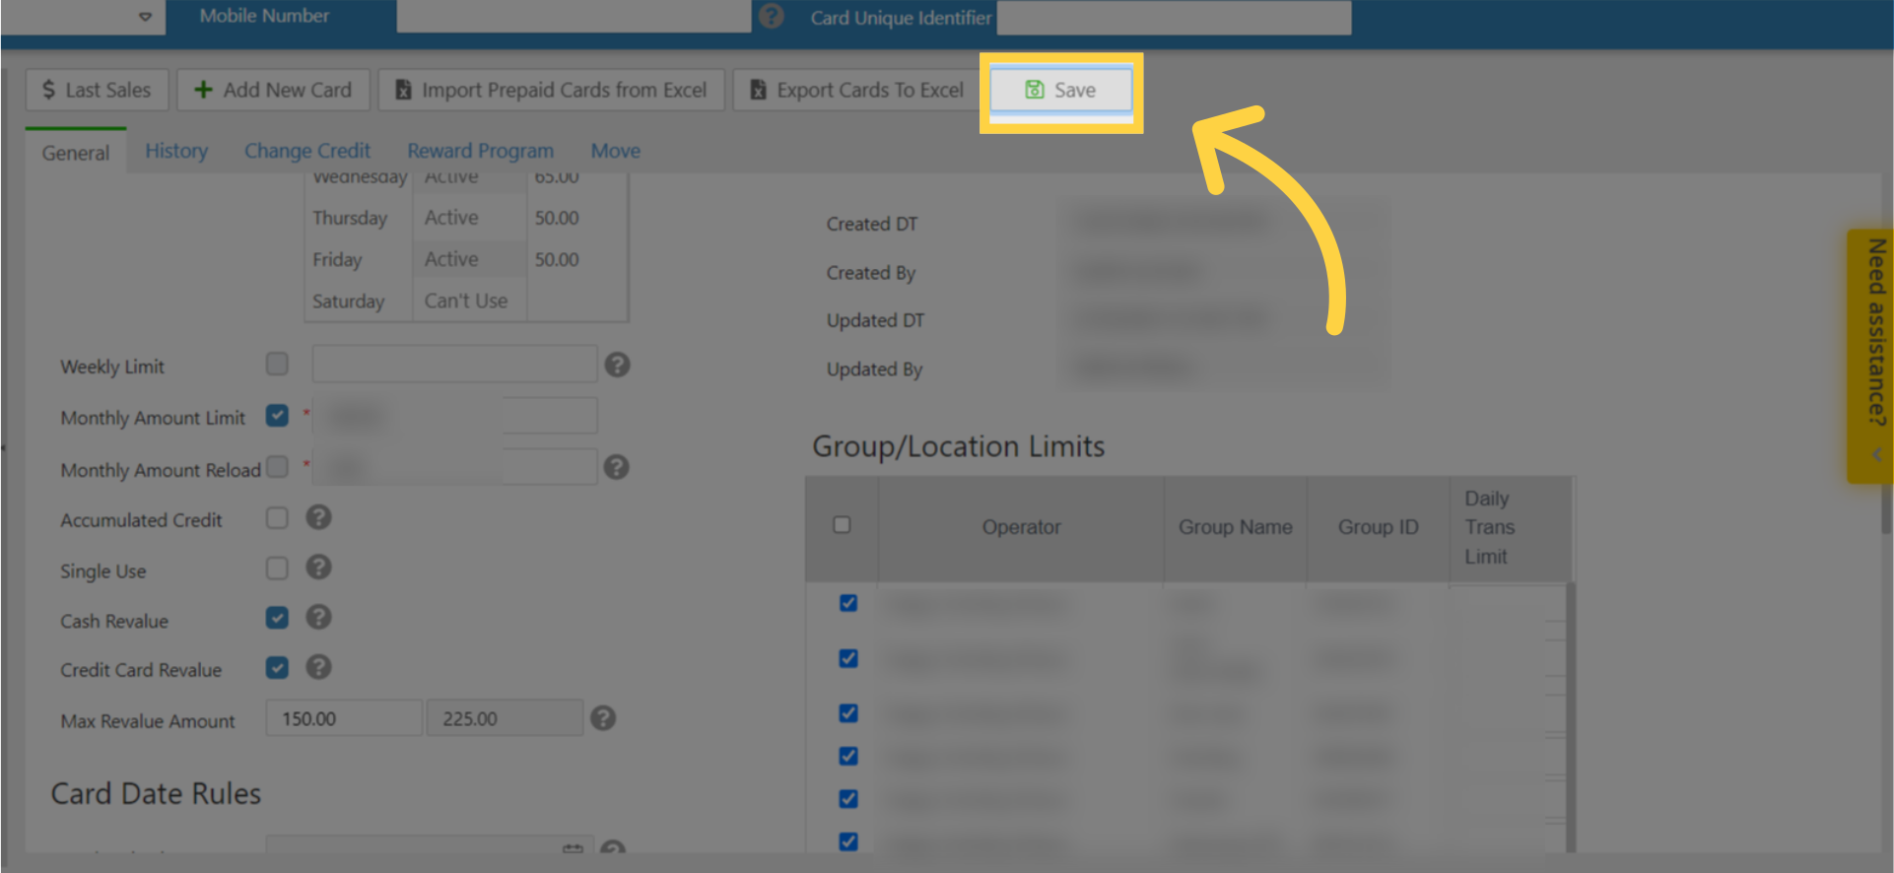Uncheck Monthly Amount Limit checkbox
This screenshot has width=1894, height=873.
[x=277, y=415]
